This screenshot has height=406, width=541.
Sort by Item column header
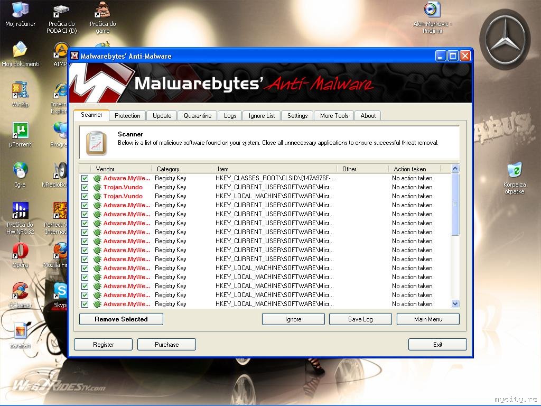pos(275,169)
